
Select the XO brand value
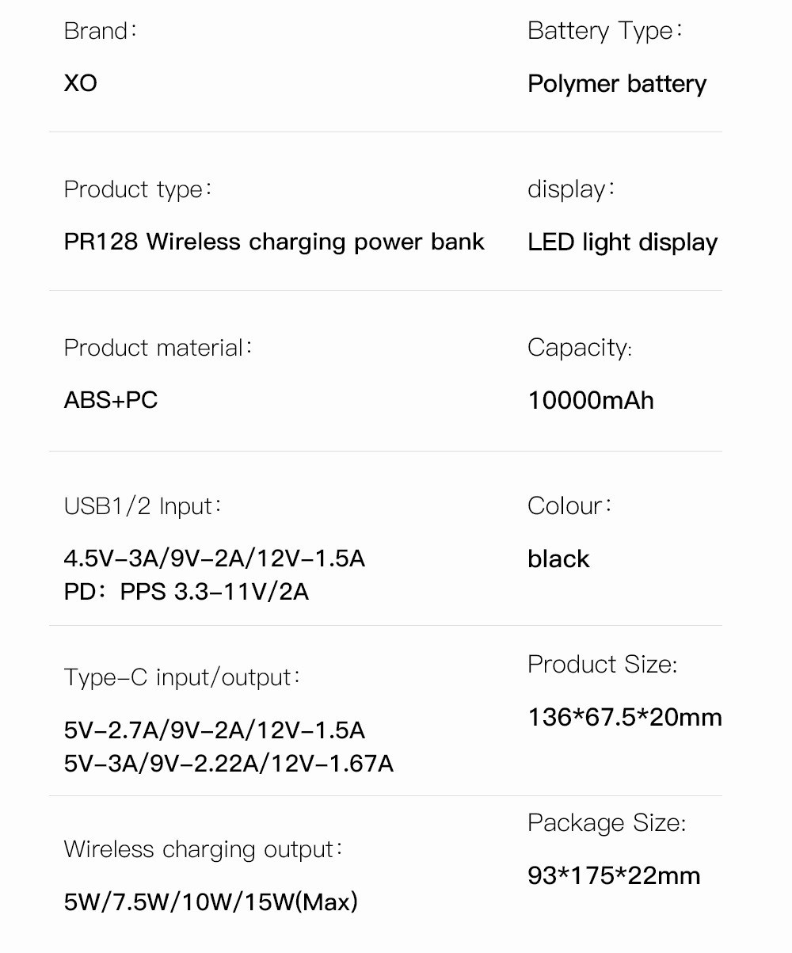pyautogui.click(x=81, y=82)
